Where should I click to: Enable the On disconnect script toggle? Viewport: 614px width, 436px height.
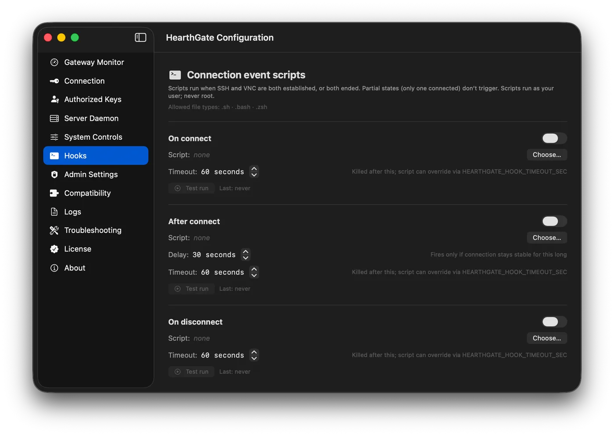click(554, 322)
